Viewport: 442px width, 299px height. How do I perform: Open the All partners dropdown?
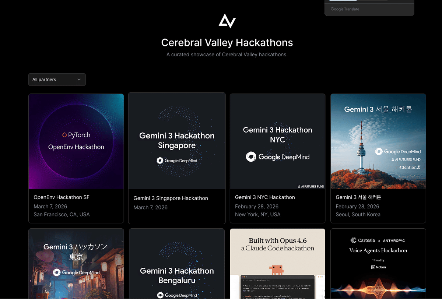[57, 80]
